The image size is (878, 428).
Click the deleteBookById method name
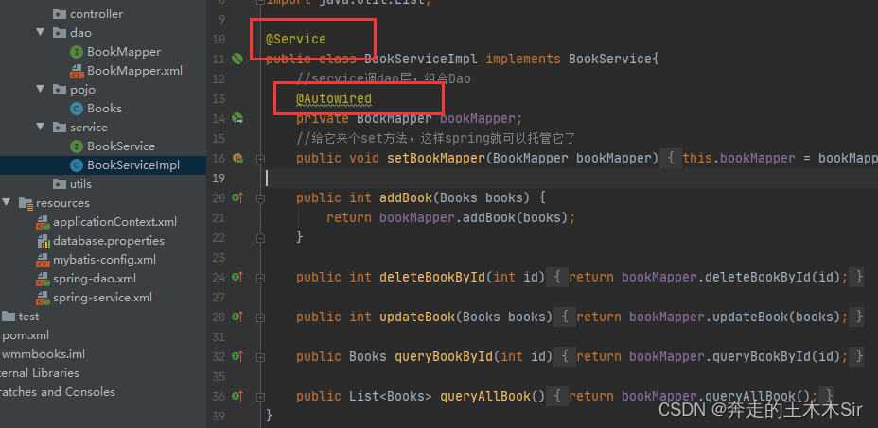[x=432, y=278]
